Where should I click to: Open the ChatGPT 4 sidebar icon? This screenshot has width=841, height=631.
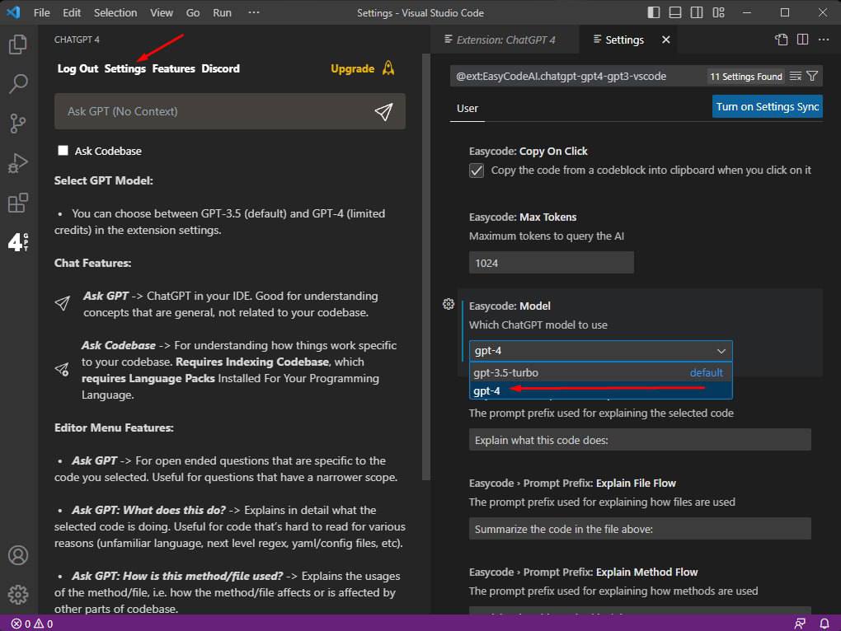click(18, 242)
